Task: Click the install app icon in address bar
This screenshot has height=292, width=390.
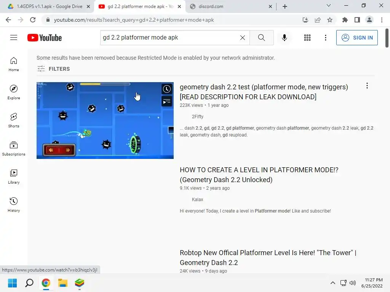Action: [x=305, y=20]
